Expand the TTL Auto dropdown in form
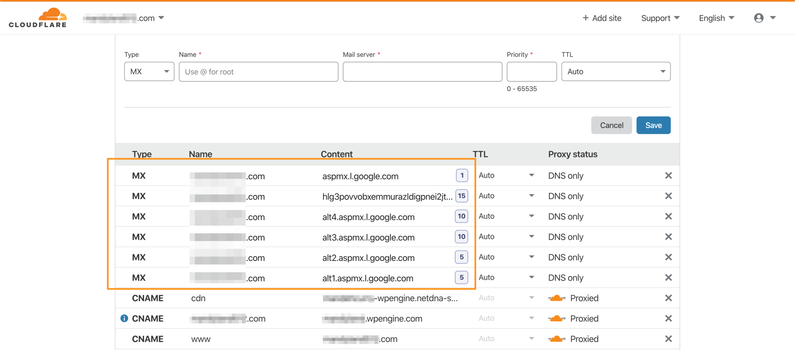The height and width of the screenshot is (350, 795). point(616,72)
